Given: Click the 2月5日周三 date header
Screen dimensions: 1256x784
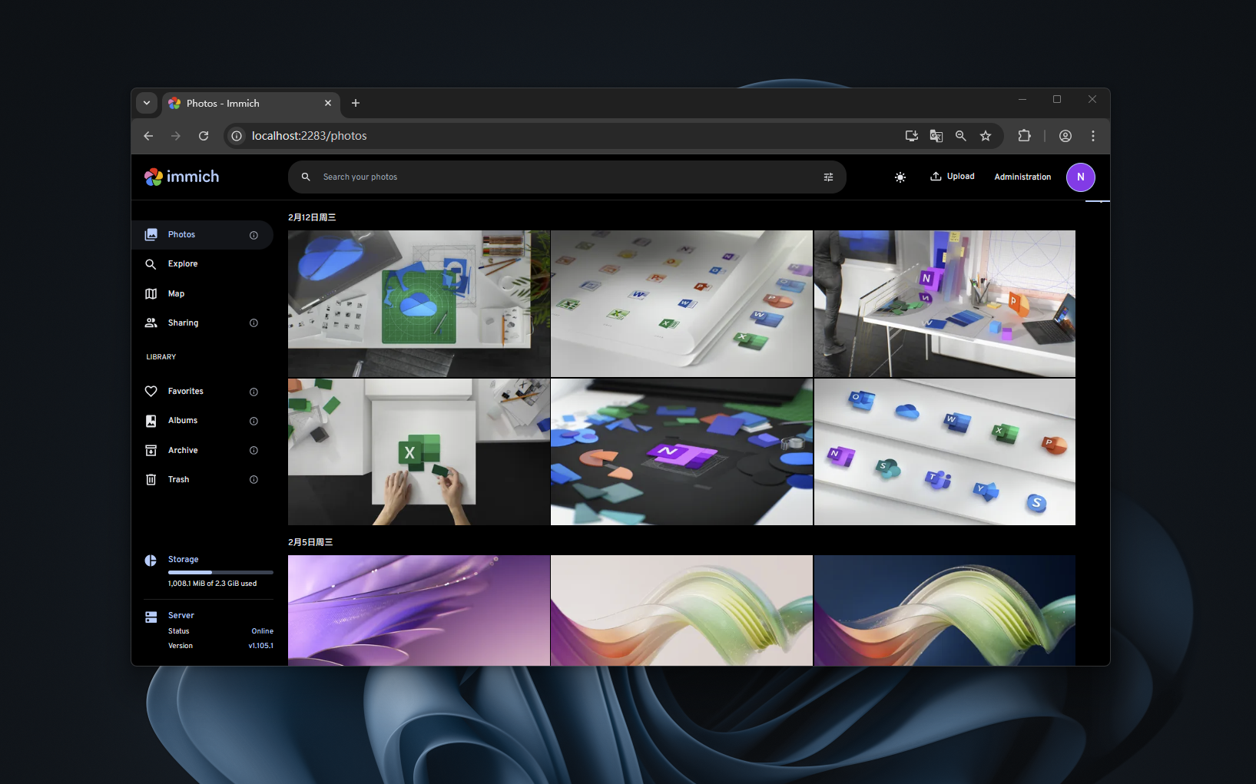Looking at the screenshot, I should click(310, 542).
